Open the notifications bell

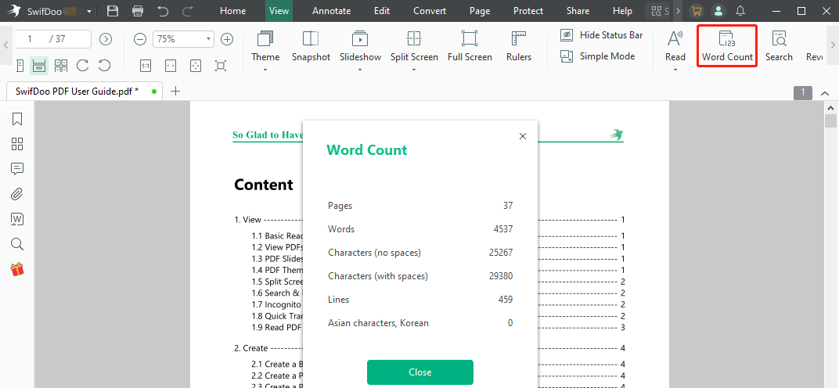pyautogui.click(x=740, y=11)
